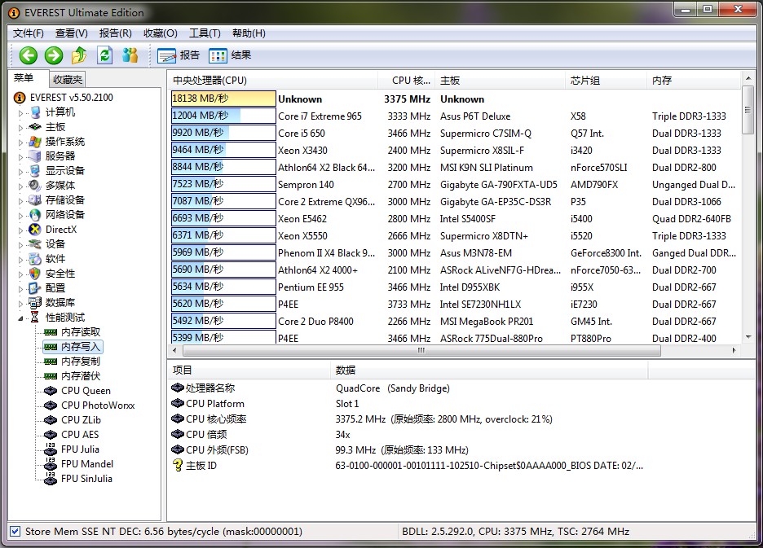This screenshot has height=548, width=763.
Task: Select the 网络设备 network globe icon
Action: [x=35, y=214]
